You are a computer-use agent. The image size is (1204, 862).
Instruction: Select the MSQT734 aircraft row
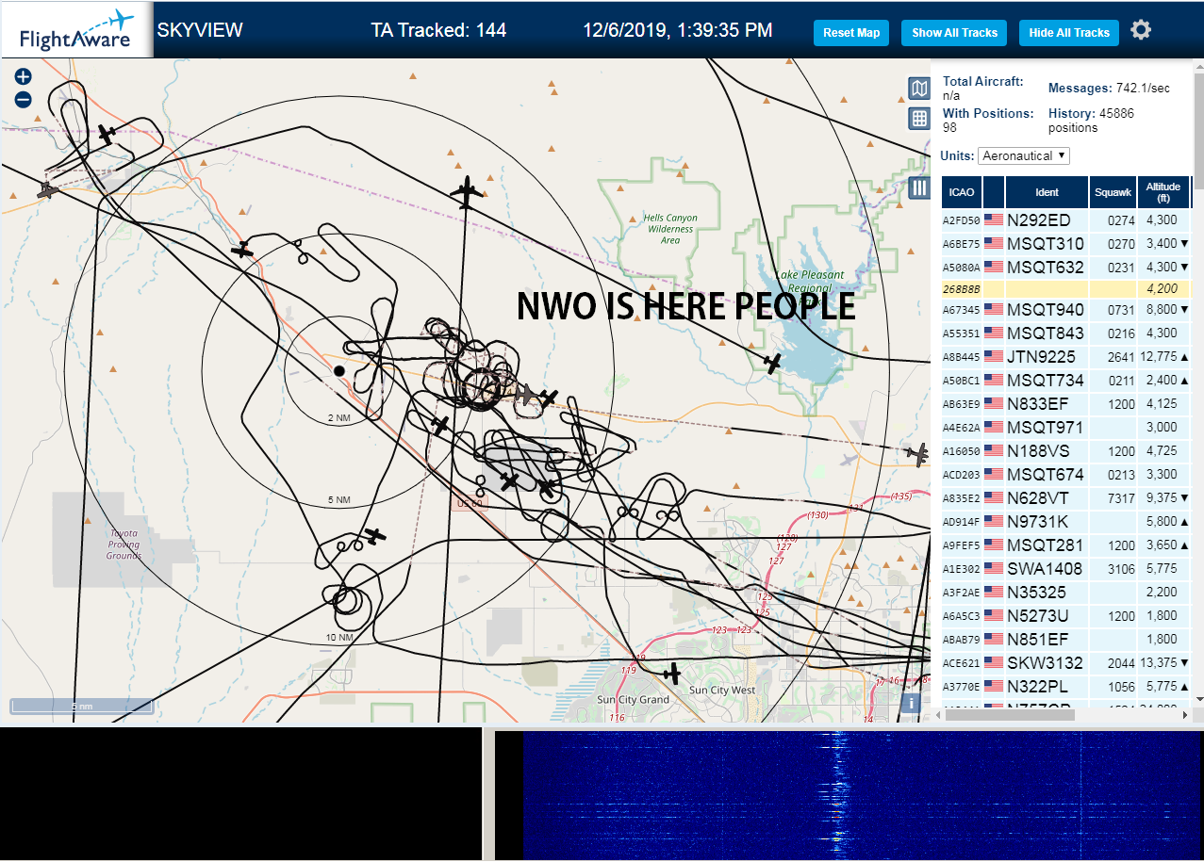[1065, 381]
